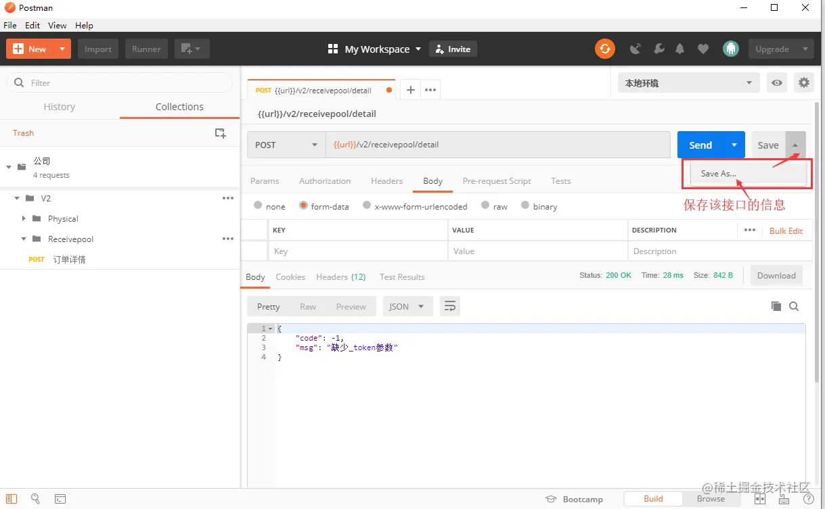This screenshot has width=825, height=509.
Task: Open the find and replace icon
Action: 36,499
